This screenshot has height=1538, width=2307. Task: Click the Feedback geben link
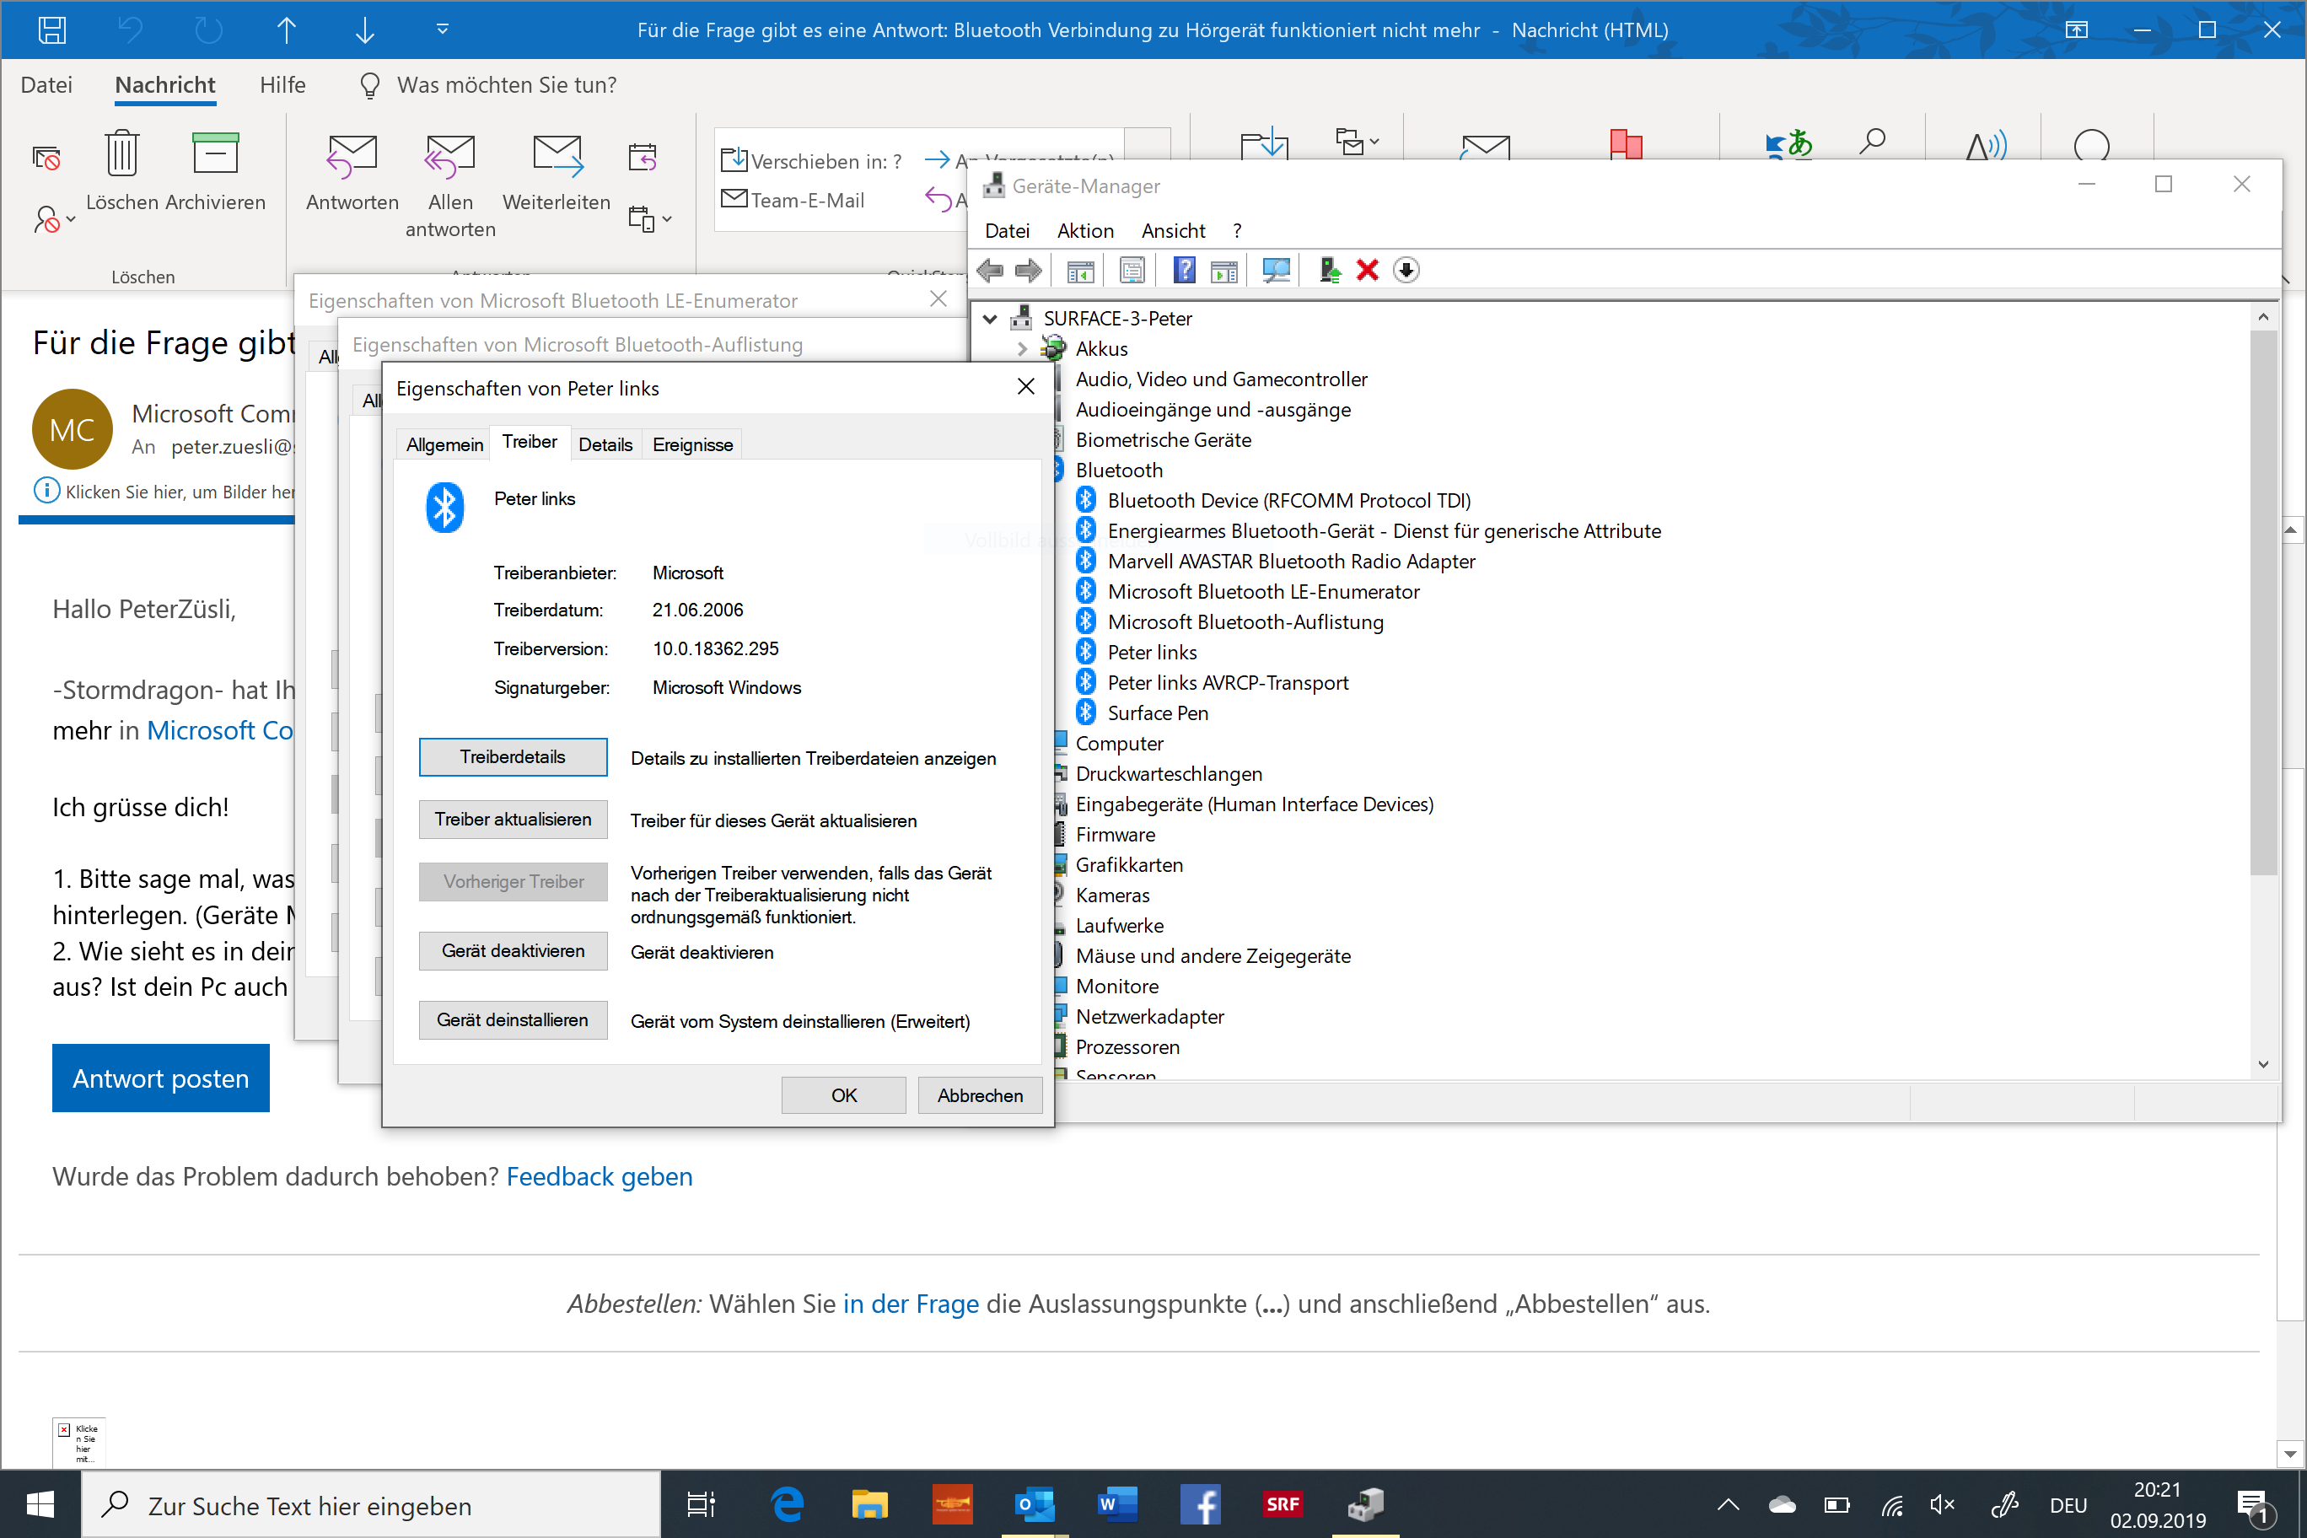point(599,1176)
